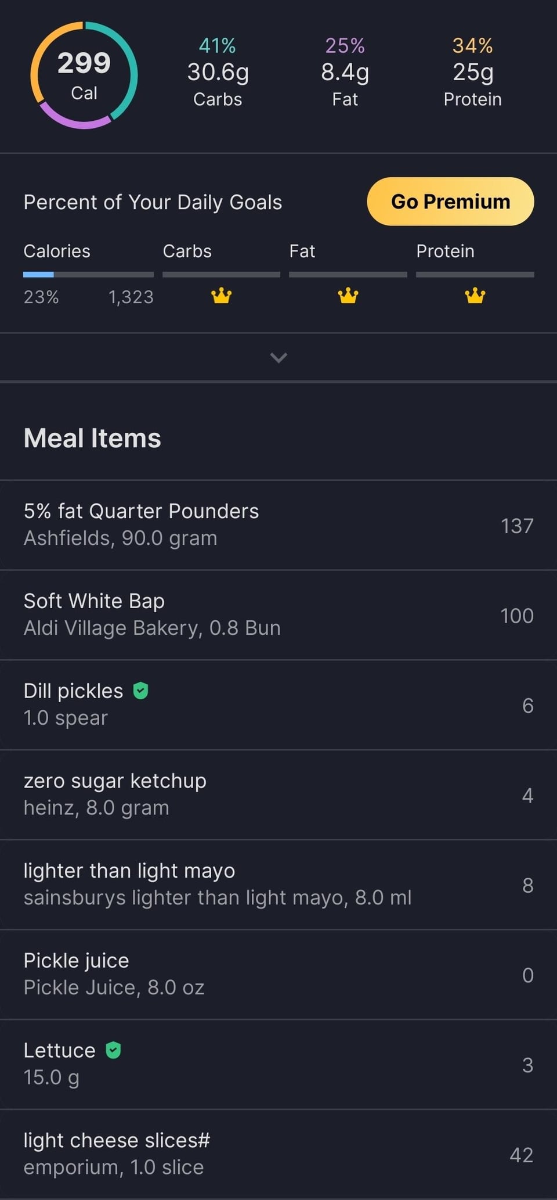
Task: Open the light cheese slices entry
Action: coord(278,1154)
